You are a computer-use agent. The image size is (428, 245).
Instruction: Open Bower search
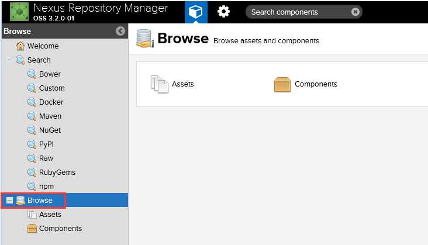coord(50,74)
